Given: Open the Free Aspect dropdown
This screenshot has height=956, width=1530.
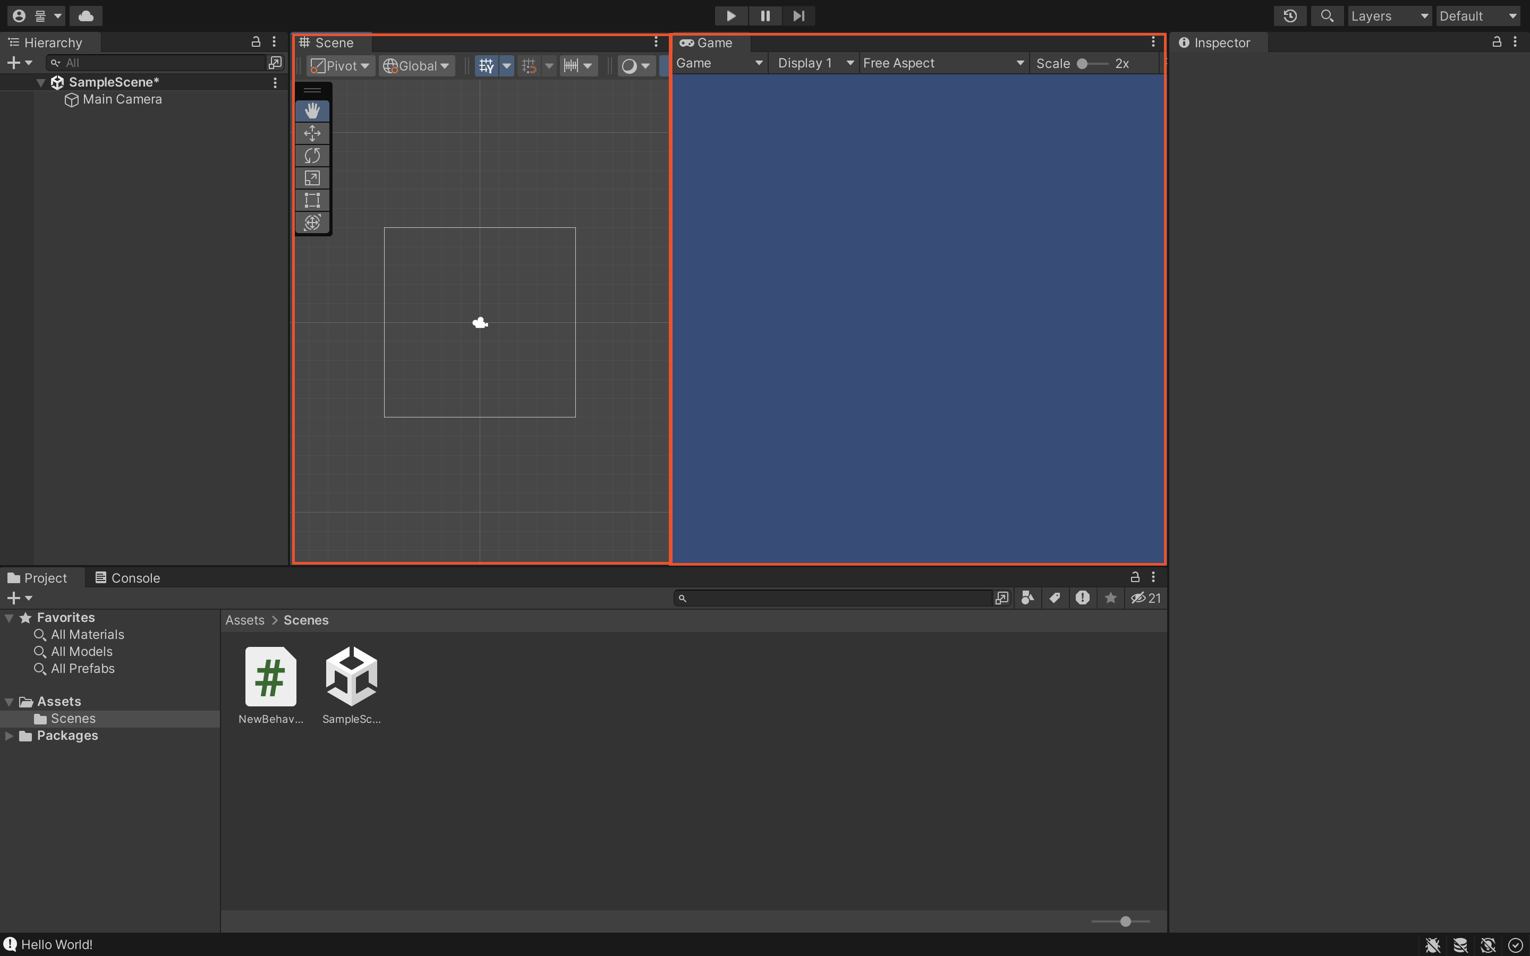Looking at the screenshot, I should pyautogui.click(x=942, y=63).
